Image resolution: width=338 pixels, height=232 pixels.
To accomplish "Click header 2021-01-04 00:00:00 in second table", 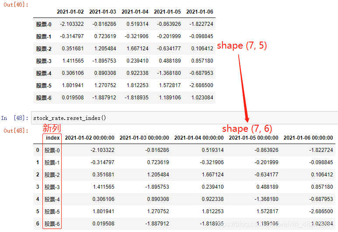I will 199,138.
